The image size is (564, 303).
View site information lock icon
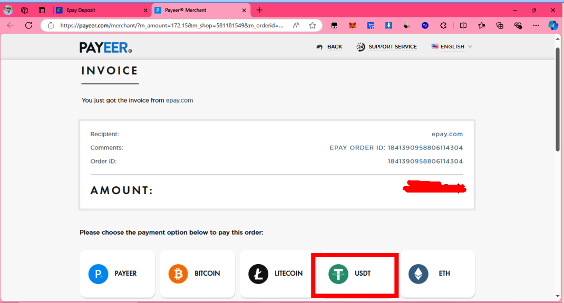(x=51, y=25)
